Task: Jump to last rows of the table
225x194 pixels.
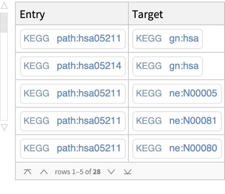Action: 127,172
